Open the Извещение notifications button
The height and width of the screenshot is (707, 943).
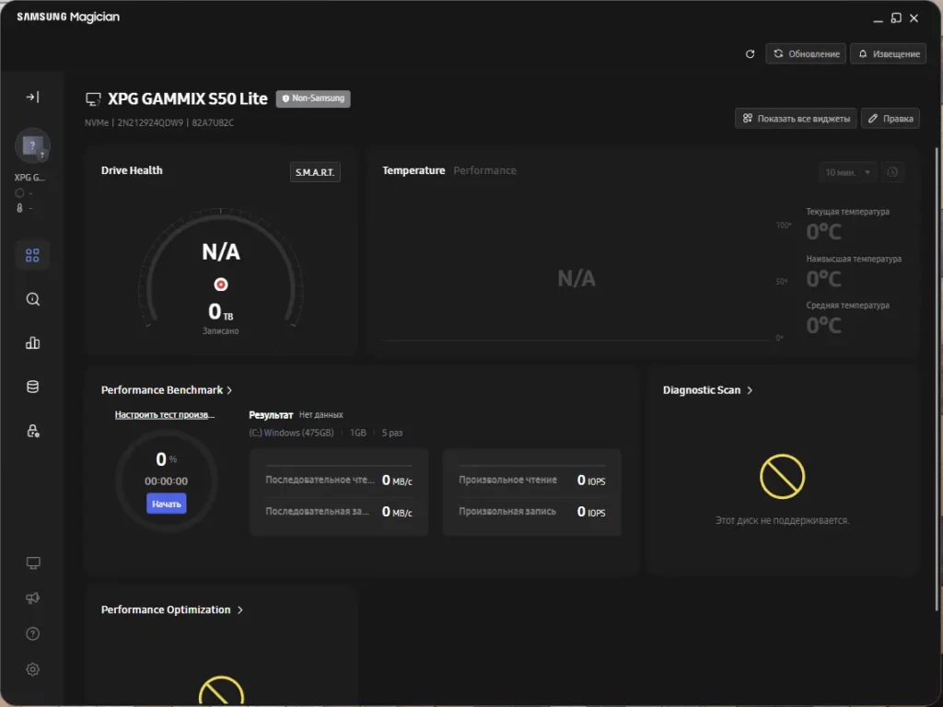tap(889, 53)
